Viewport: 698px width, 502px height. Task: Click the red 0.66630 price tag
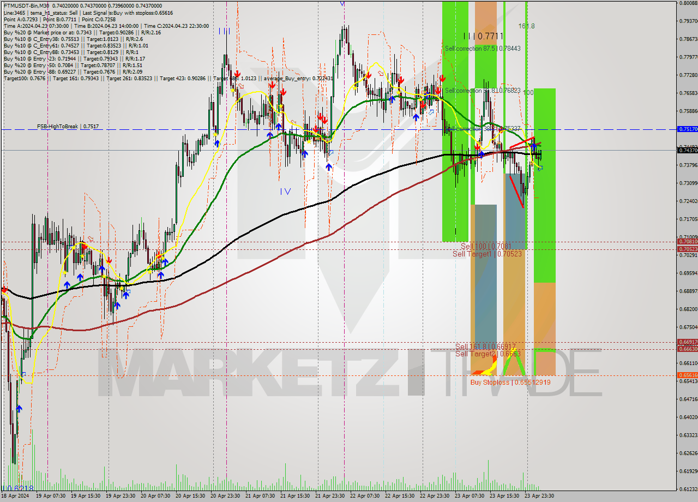(687, 349)
